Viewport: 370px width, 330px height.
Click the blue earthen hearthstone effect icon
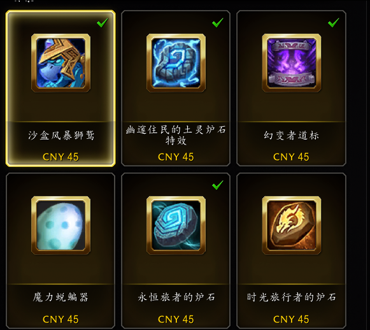coord(176,63)
